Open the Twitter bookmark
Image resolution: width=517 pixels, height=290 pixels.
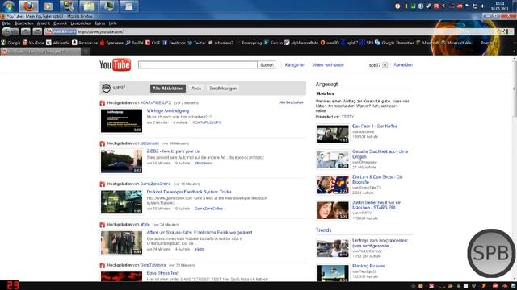[196, 43]
